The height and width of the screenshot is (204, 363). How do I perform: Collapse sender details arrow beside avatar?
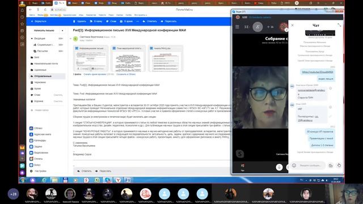tap(70, 39)
